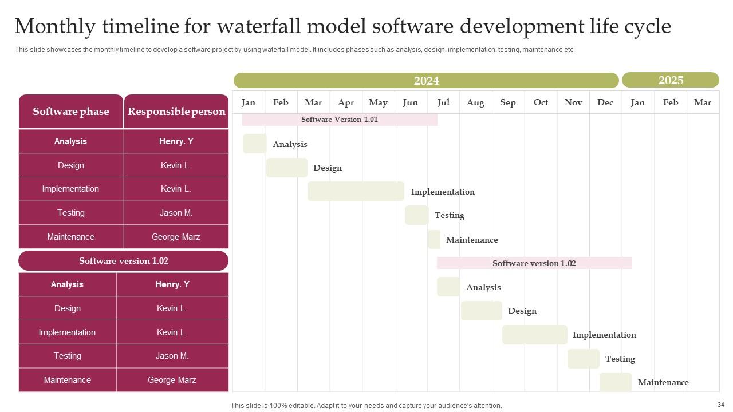Select the Analysis bar in January 2024

[x=254, y=144]
